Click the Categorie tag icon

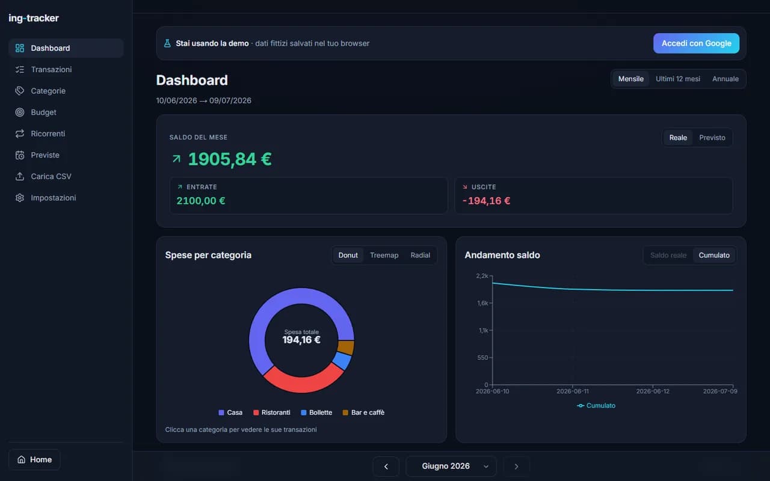click(20, 91)
